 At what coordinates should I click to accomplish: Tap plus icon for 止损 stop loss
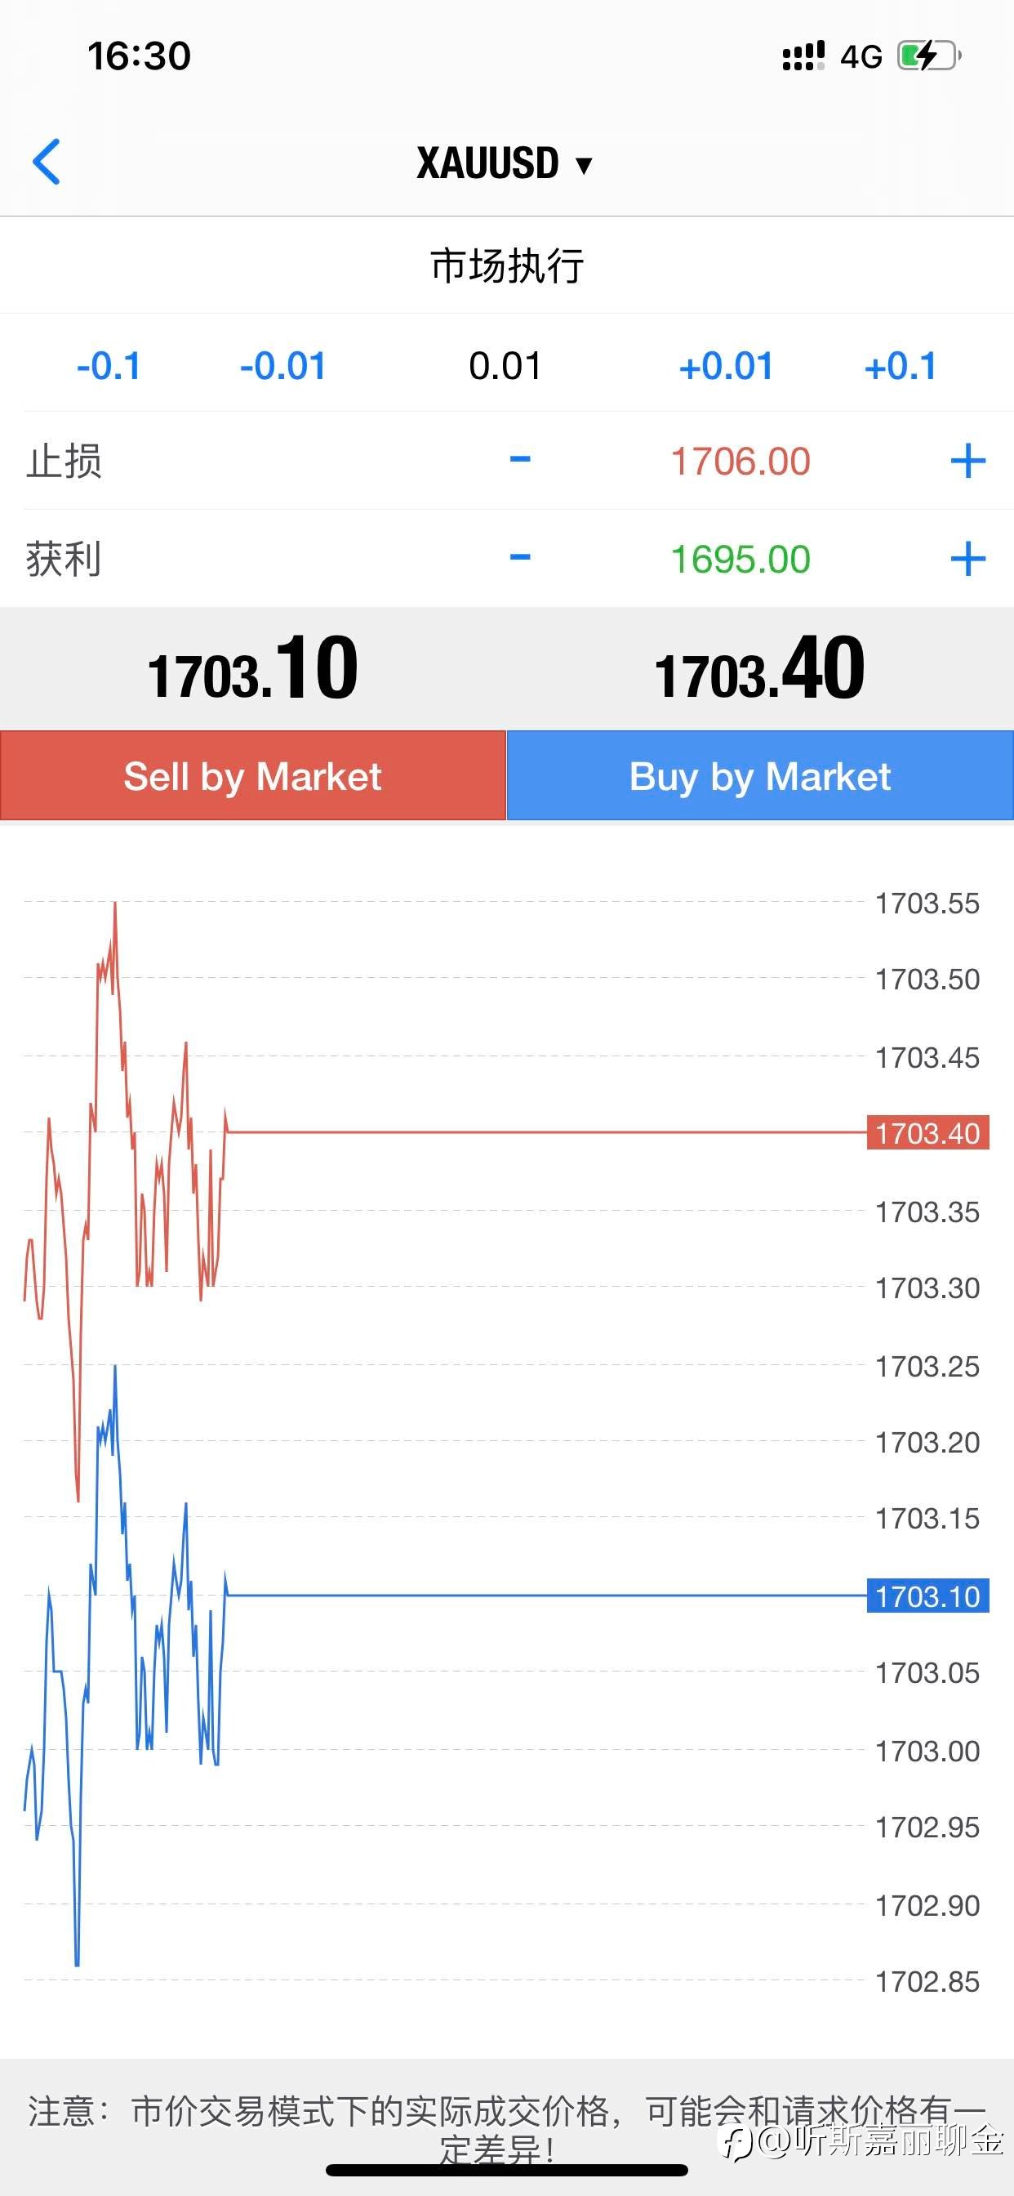968,462
